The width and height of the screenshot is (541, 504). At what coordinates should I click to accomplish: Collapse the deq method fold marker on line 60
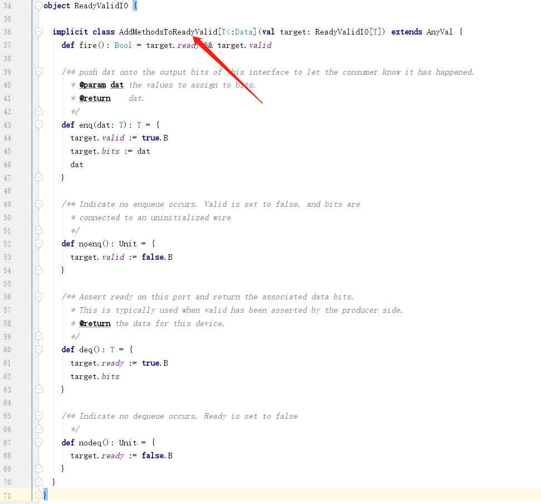point(38,350)
